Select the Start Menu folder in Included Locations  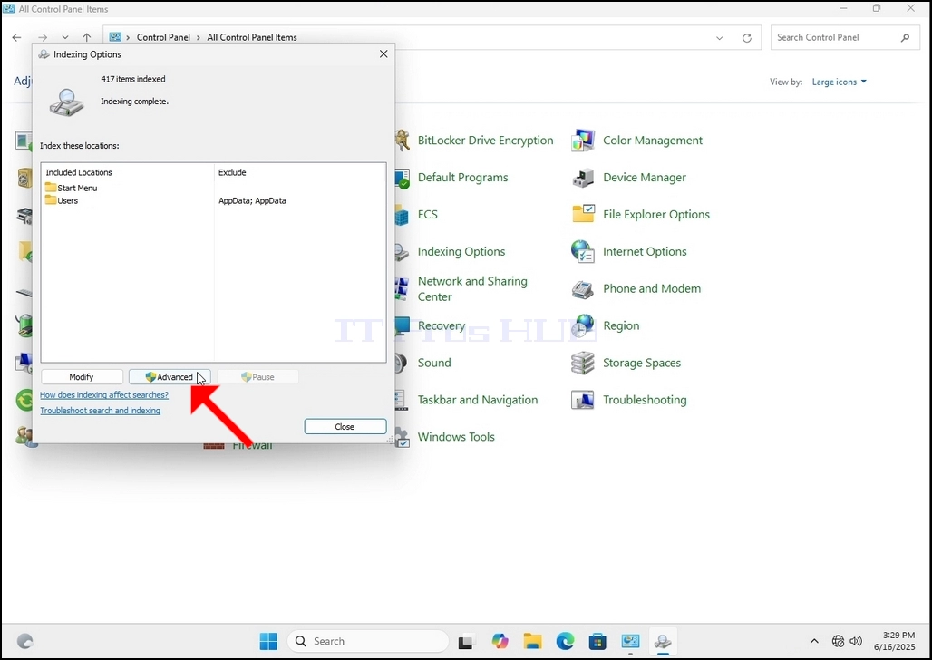point(72,188)
